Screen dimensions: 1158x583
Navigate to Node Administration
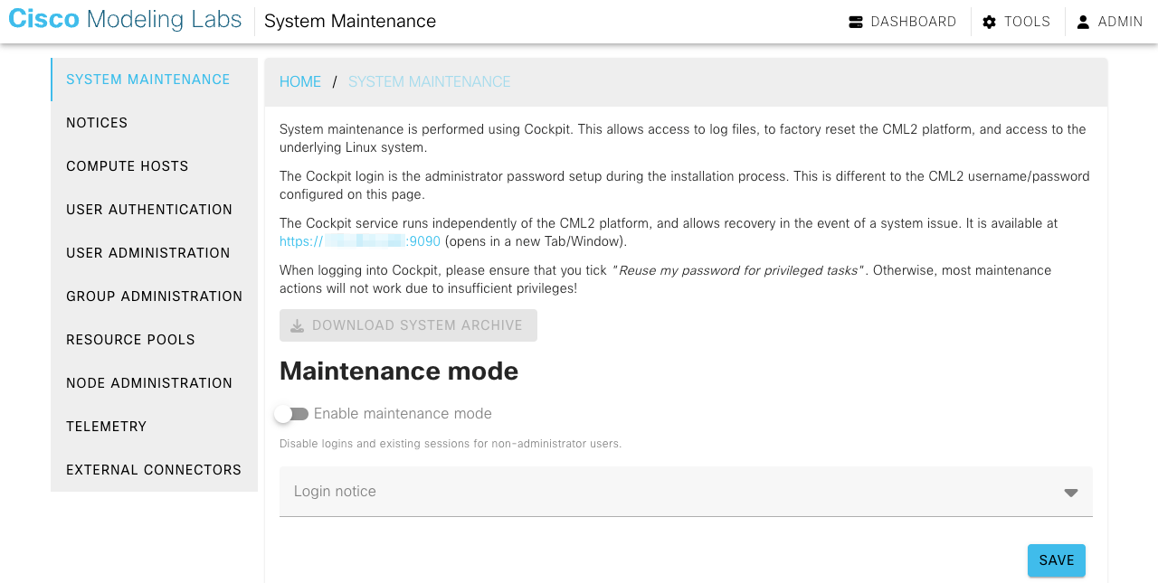coord(155,383)
